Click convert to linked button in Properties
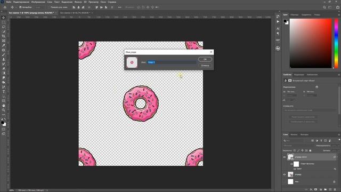Image resolution: width=341 pixels, height=192 pixels. (303, 122)
